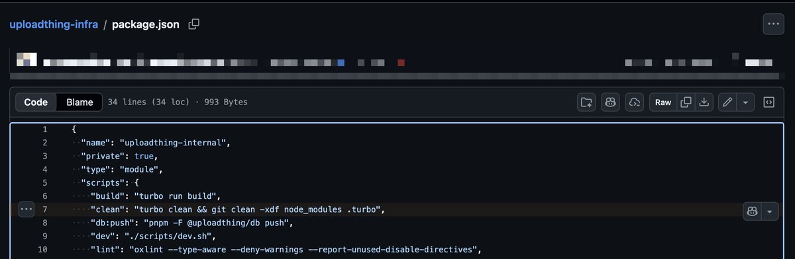Download the raw file

[704, 102]
